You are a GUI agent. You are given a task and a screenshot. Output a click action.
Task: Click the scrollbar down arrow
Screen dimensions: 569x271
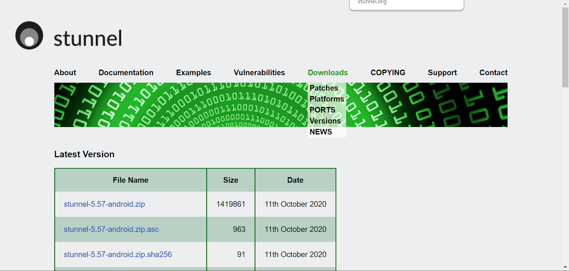pos(565,267)
